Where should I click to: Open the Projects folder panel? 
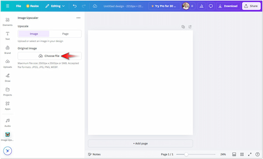coord(7,92)
